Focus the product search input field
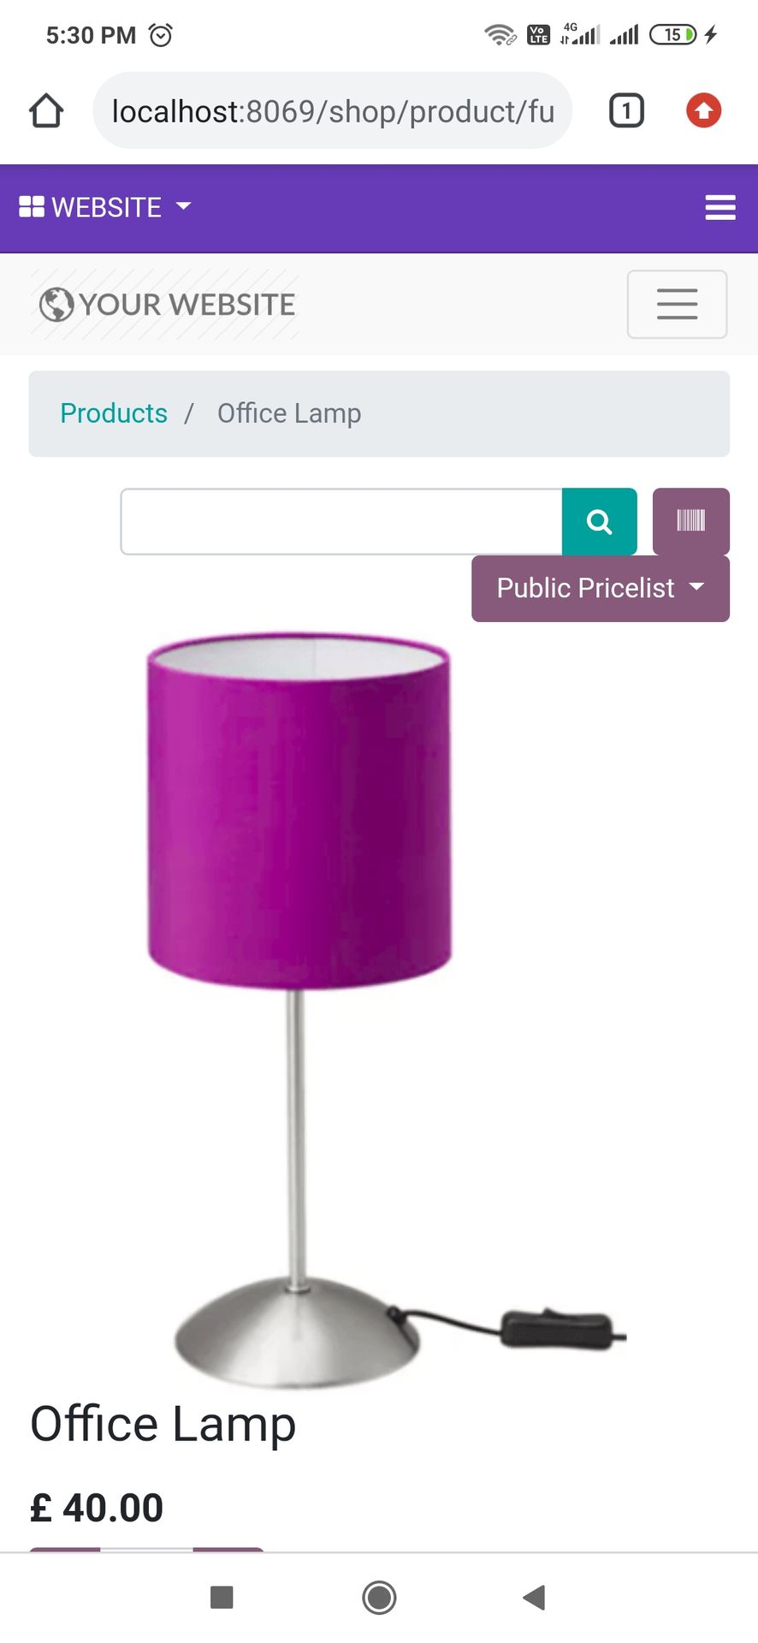 pos(341,521)
